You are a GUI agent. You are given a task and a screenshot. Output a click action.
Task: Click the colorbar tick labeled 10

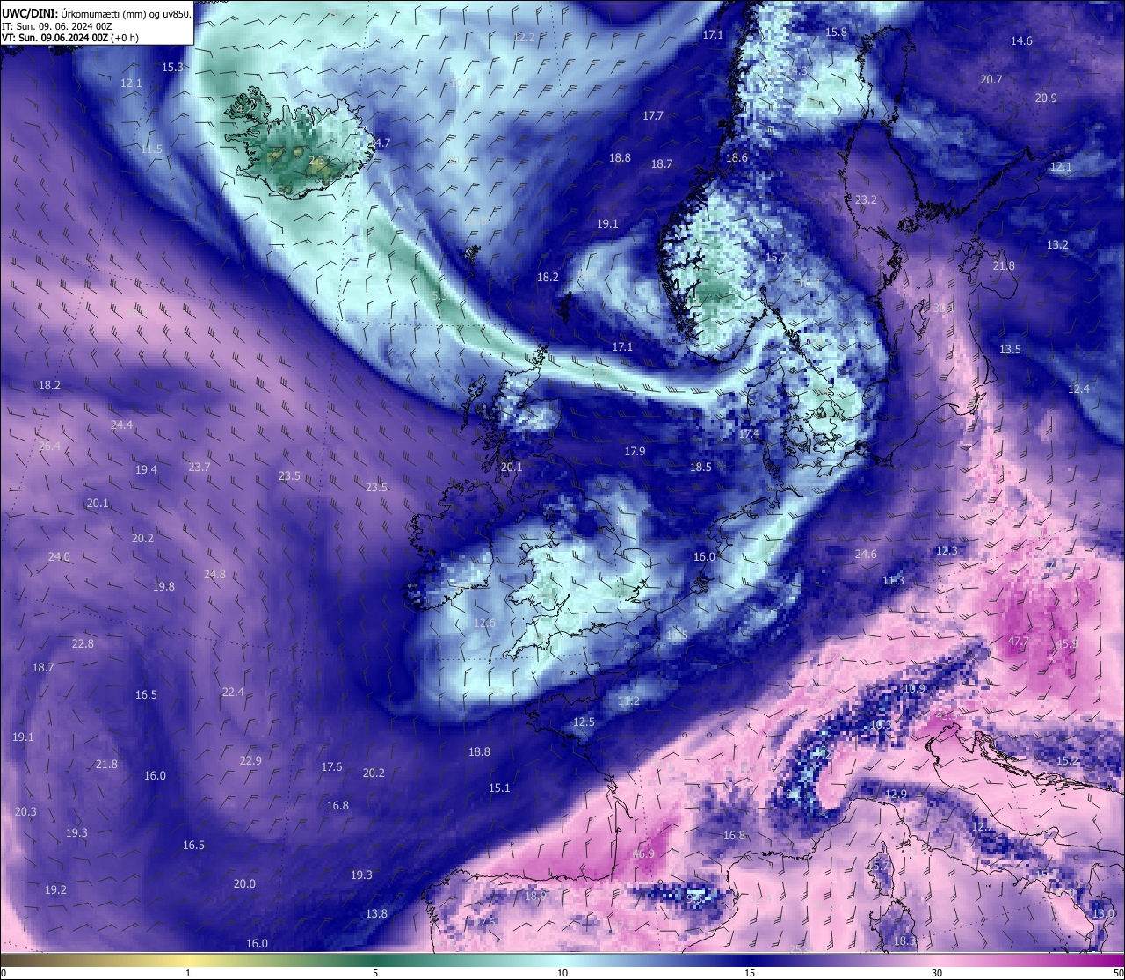pos(562,973)
